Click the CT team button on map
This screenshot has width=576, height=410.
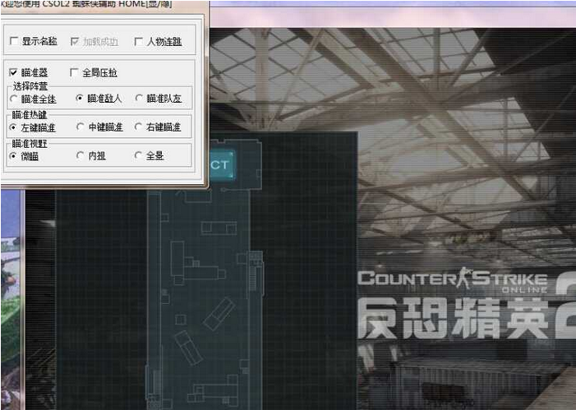[221, 164]
